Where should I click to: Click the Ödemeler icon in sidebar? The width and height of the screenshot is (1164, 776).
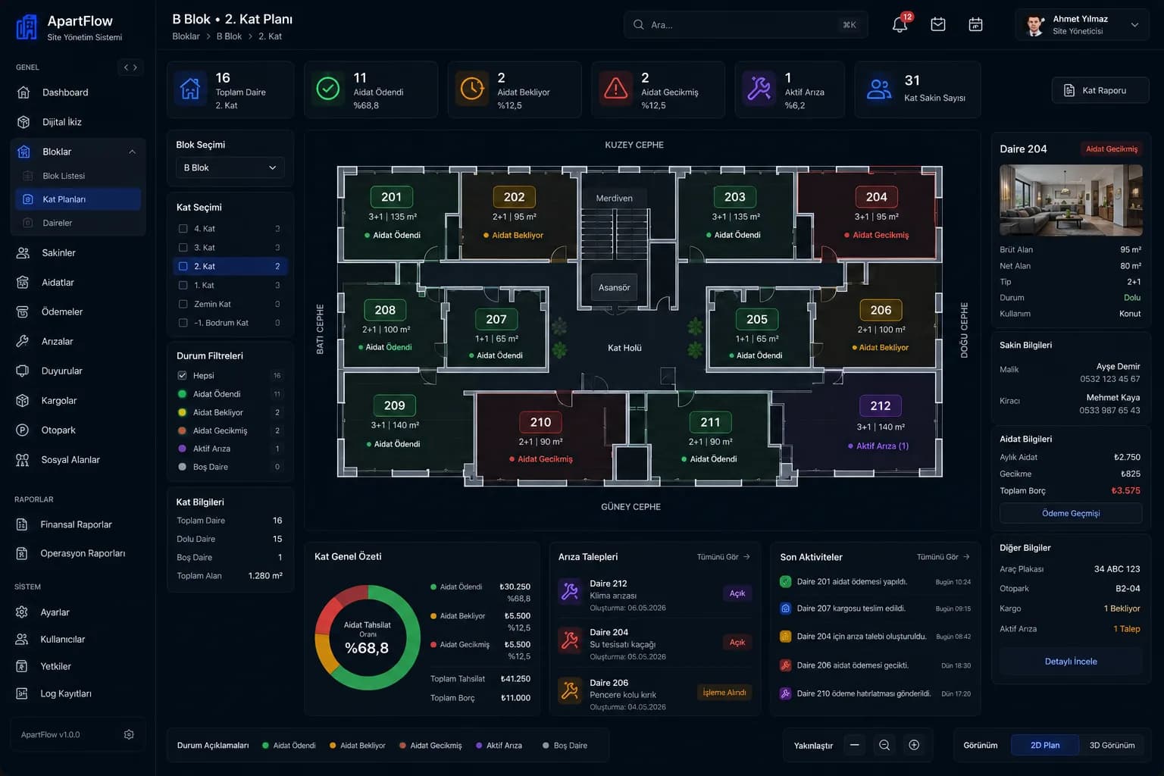(23, 312)
